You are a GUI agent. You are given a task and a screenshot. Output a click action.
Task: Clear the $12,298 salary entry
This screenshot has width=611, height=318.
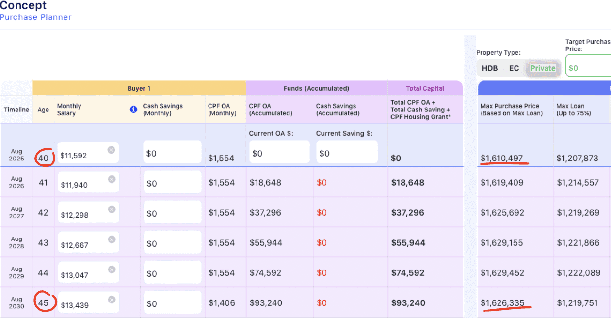(x=112, y=209)
